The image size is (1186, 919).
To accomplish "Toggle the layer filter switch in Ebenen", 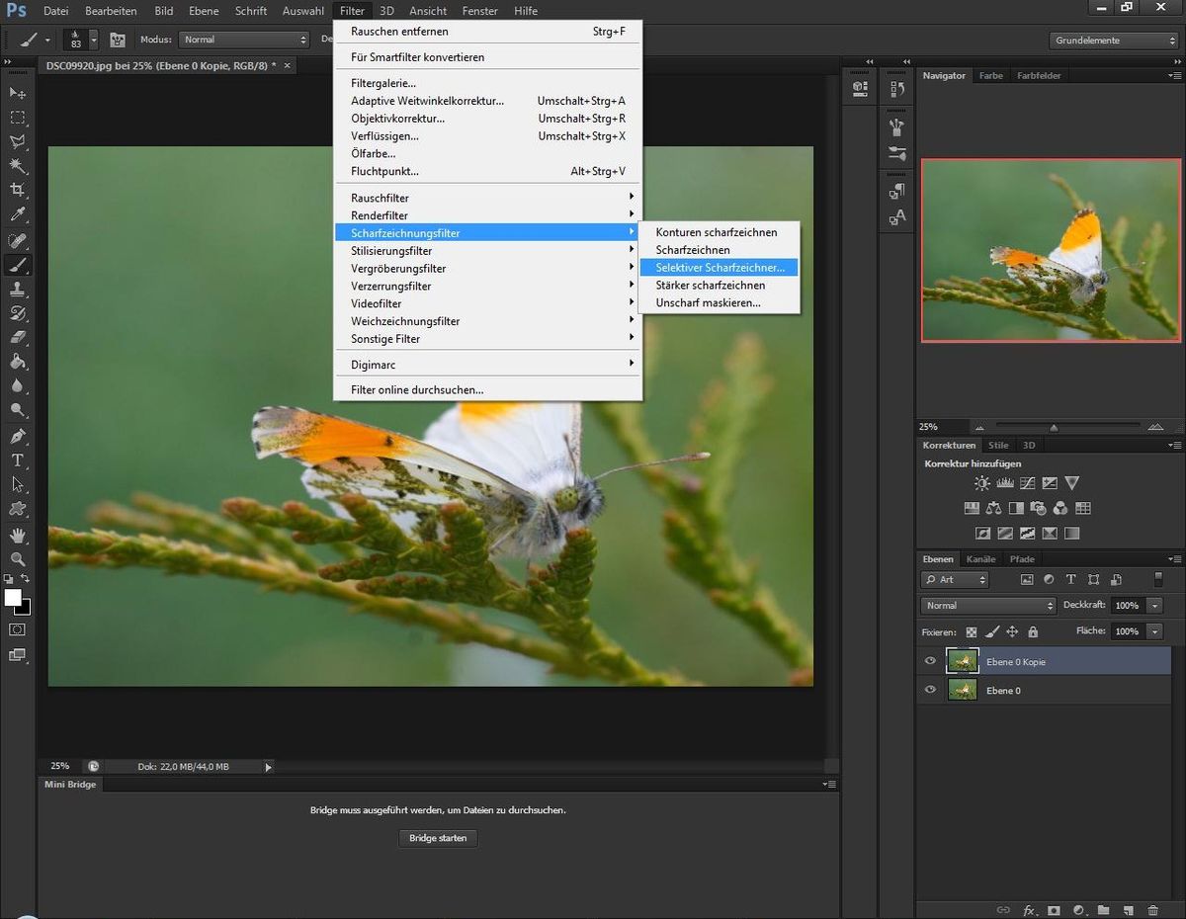I will (x=1158, y=580).
